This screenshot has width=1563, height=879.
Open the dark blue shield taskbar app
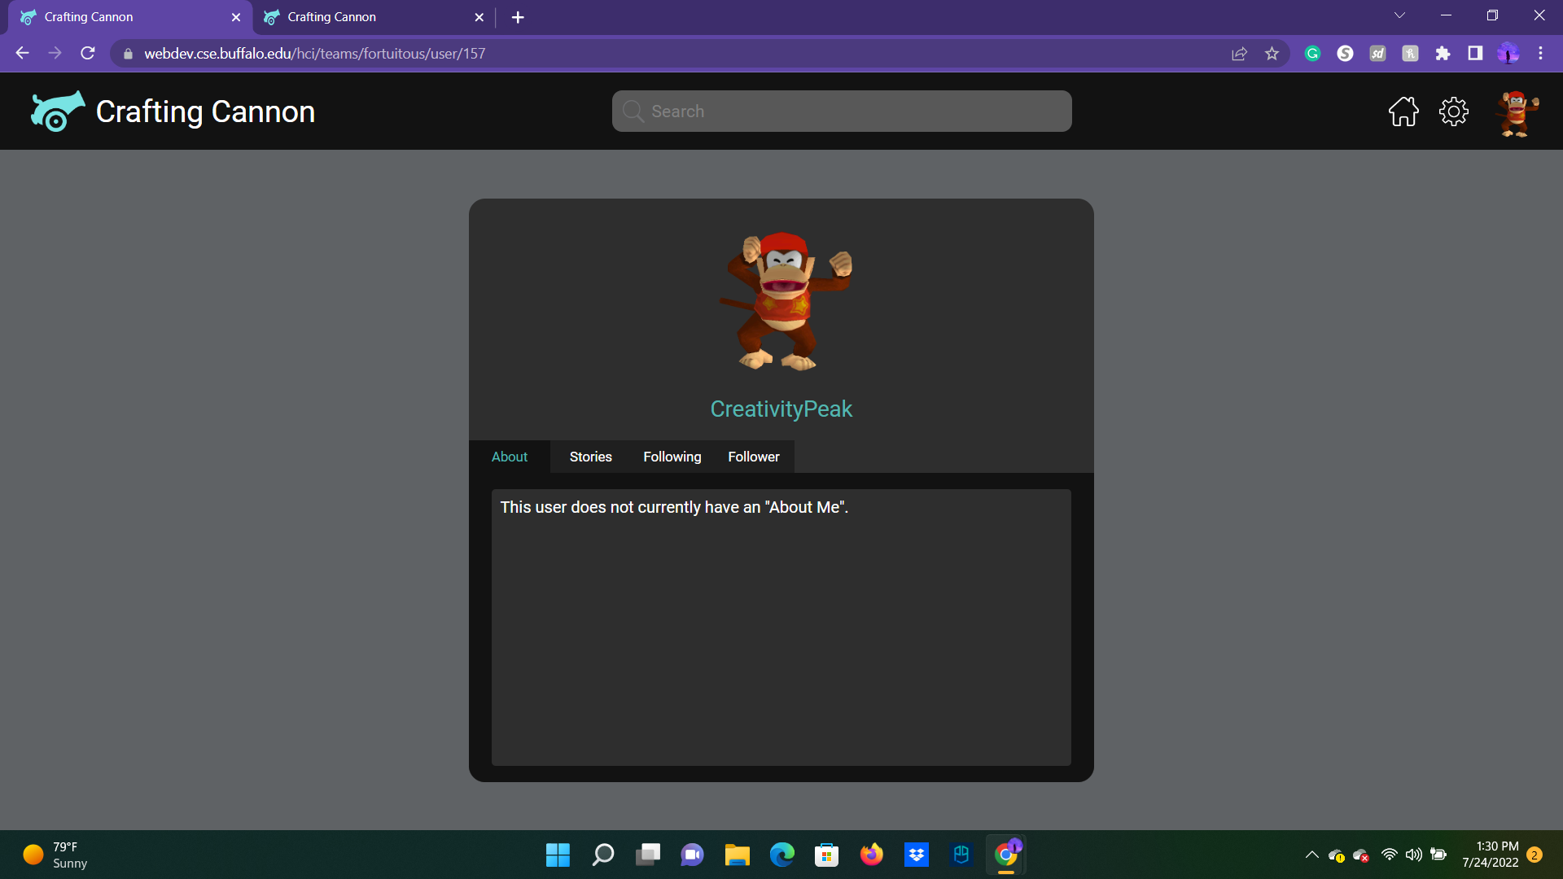pyautogui.click(x=961, y=855)
